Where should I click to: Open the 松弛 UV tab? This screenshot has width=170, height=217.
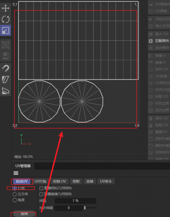[59, 181]
